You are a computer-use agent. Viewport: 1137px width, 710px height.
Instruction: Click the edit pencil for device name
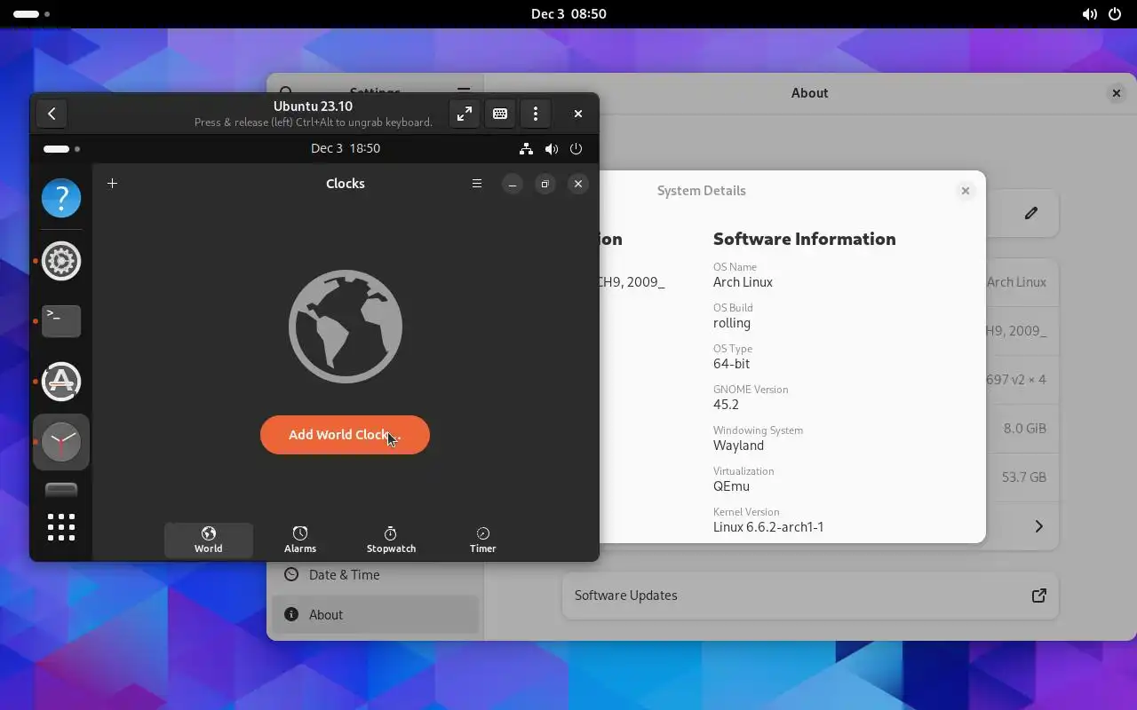pos(1031,213)
